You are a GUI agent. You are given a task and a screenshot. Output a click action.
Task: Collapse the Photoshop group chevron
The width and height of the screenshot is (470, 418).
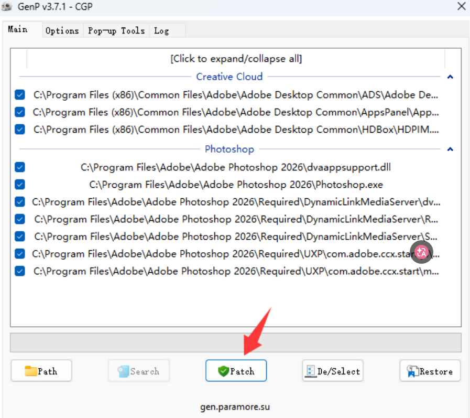tap(450, 149)
